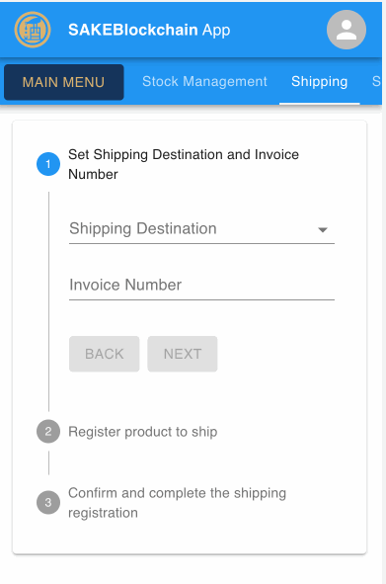Click the SAKEBlockchain gold logo icon
The image size is (386, 584).
click(x=33, y=30)
